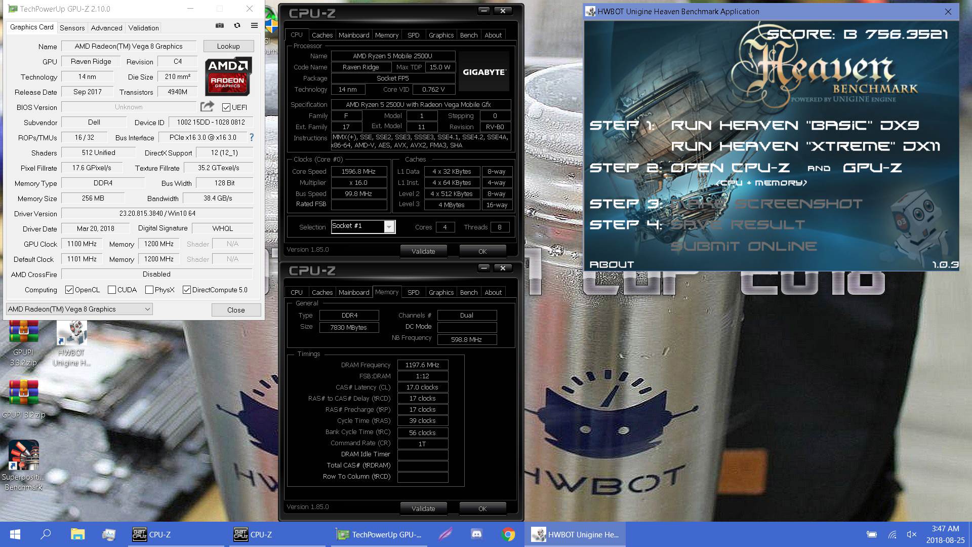This screenshot has width=972, height=547.
Task: Toggle the OpenCL checkbox
Action: click(69, 290)
